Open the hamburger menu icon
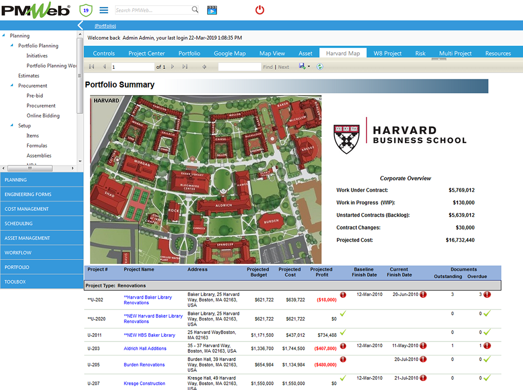523x390 pixels. 104,10
